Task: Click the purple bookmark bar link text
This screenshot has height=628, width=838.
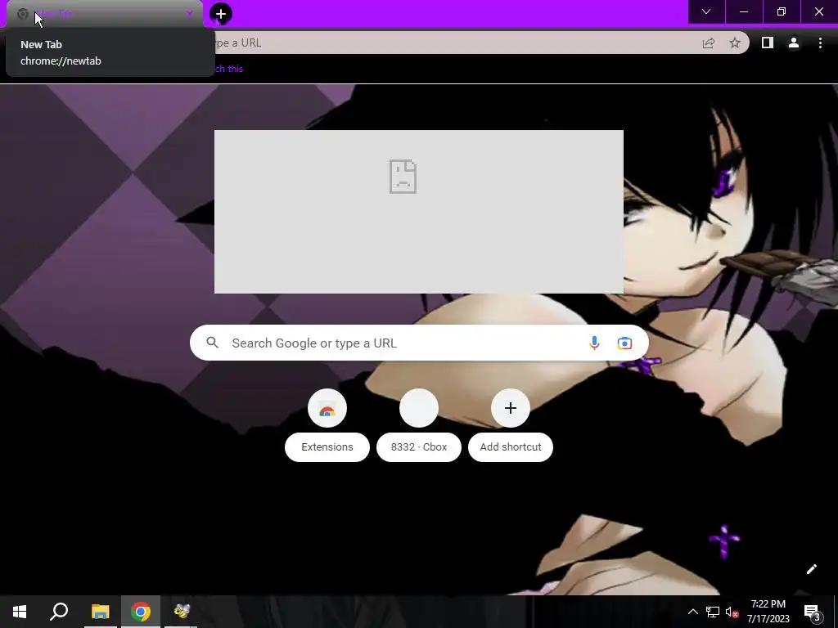Action: pyautogui.click(x=229, y=69)
